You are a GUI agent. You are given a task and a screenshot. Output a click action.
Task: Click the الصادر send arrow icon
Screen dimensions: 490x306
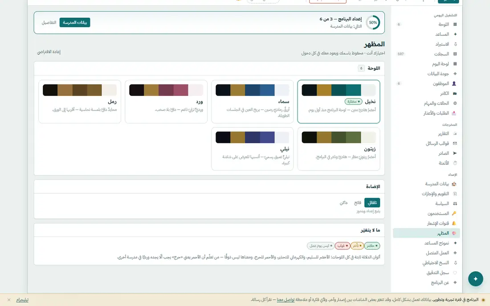coord(455,153)
